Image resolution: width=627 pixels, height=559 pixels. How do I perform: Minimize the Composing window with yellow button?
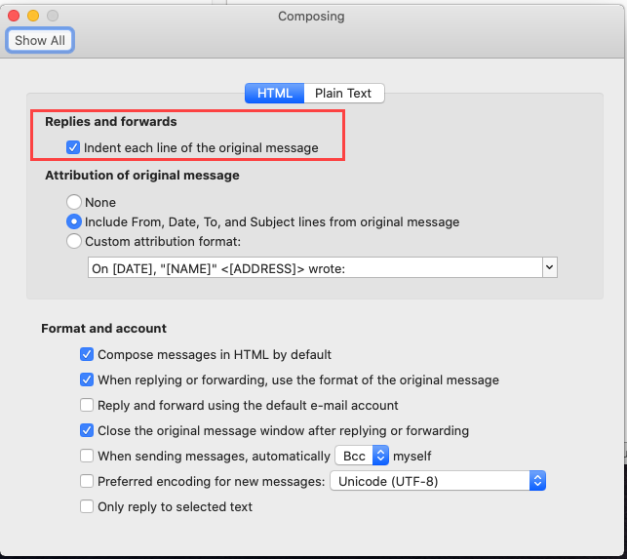tap(33, 16)
